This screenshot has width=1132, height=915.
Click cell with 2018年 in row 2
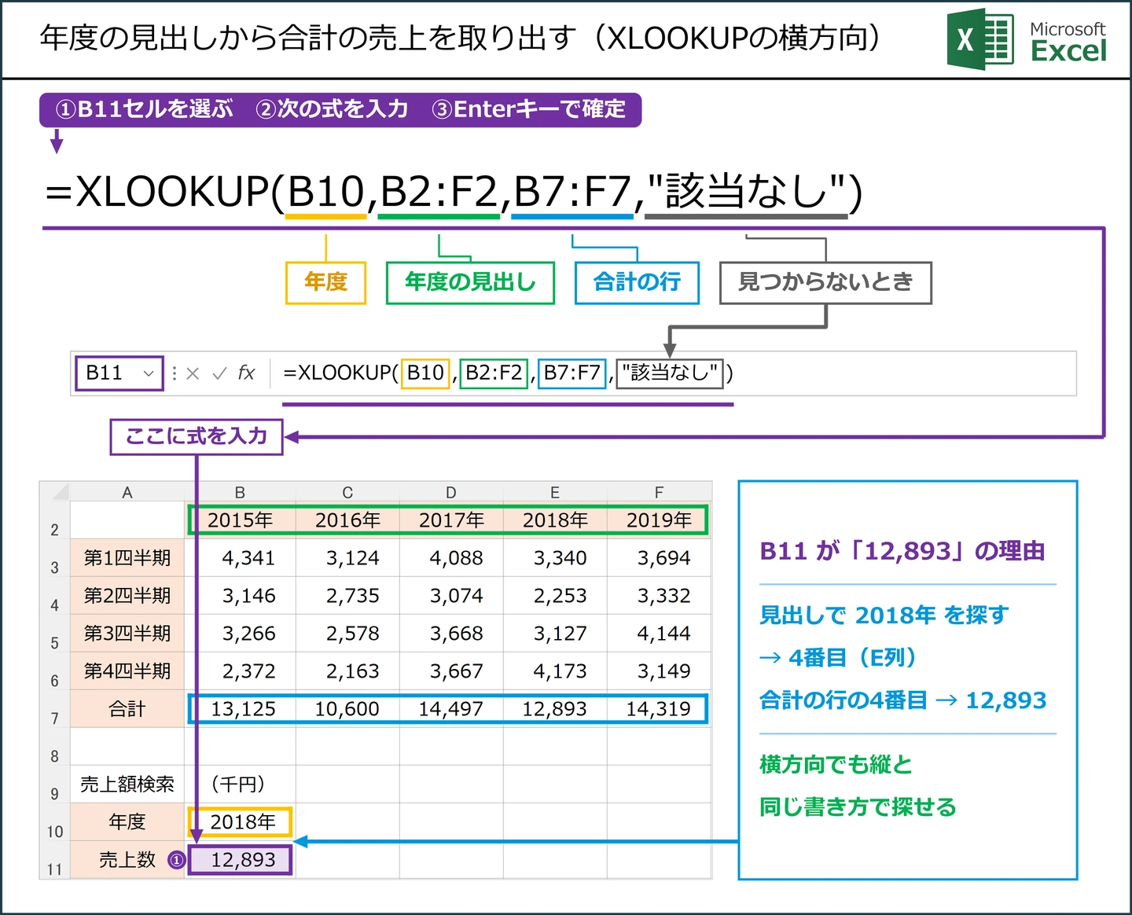(x=555, y=520)
